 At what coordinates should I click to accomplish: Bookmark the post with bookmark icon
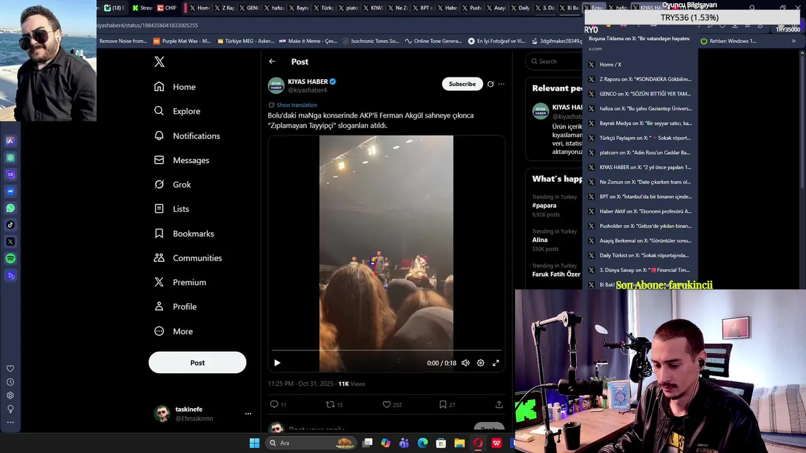(443, 405)
